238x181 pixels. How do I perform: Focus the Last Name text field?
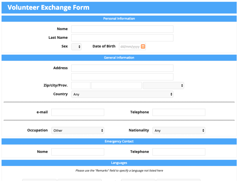click(122, 38)
